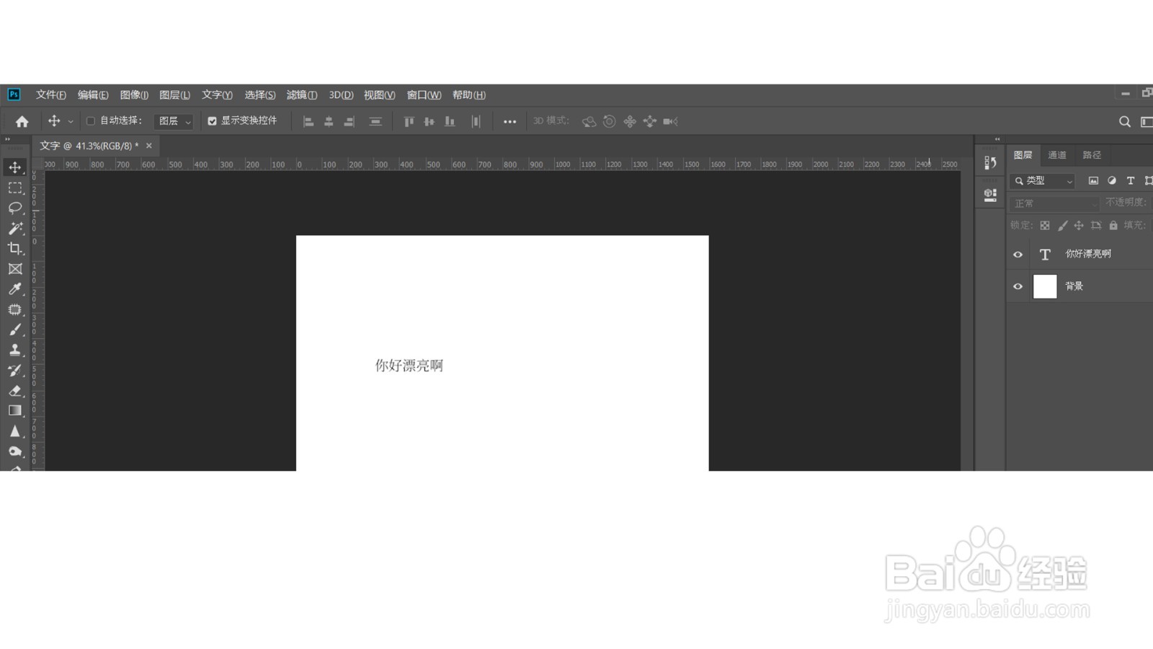Enable the 自动选择 checkbox
Image resolution: width=1153 pixels, height=649 pixels.
click(x=91, y=120)
